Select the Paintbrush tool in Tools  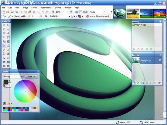4,46
